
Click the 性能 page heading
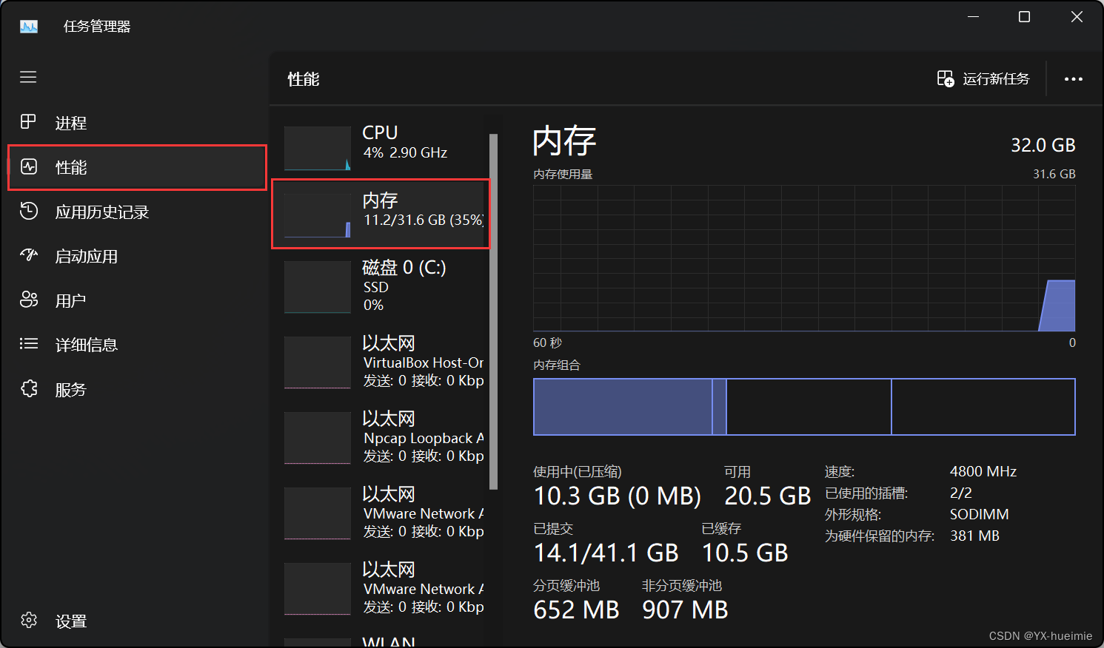[x=304, y=79]
